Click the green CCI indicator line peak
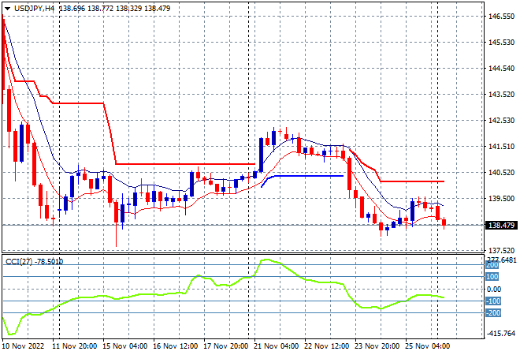The height and width of the screenshot is (355, 520). click(x=267, y=260)
